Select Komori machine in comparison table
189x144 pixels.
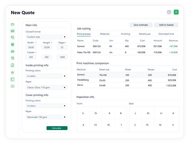pyautogui.click(x=128, y=75)
